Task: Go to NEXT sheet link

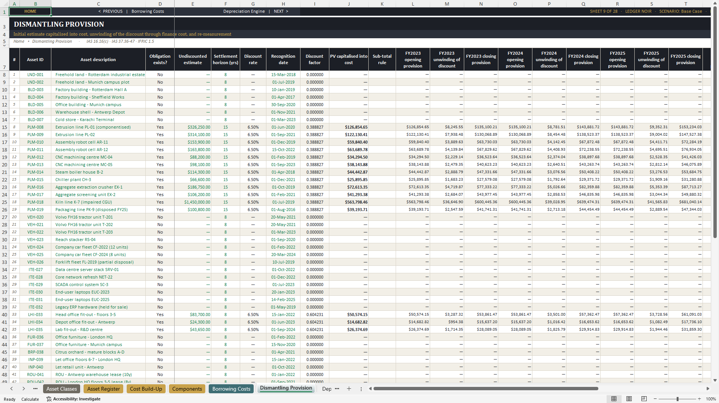Action: coord(281,11)
